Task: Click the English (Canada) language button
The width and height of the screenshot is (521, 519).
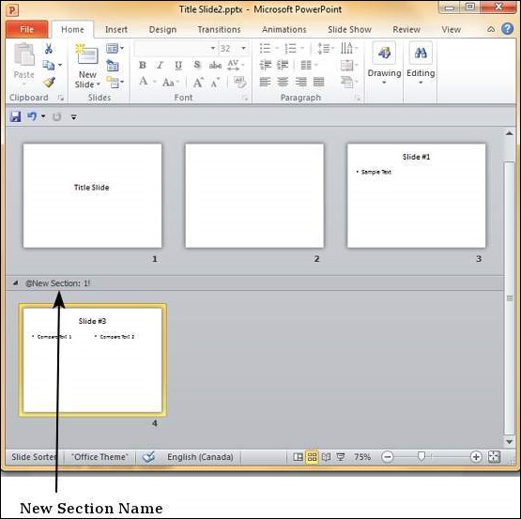Action: pos(200,457)
